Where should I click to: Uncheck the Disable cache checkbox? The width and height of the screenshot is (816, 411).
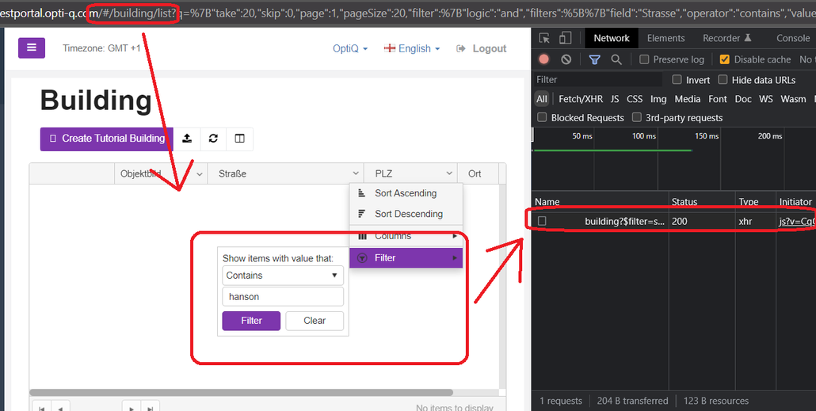tap(724, 59)
